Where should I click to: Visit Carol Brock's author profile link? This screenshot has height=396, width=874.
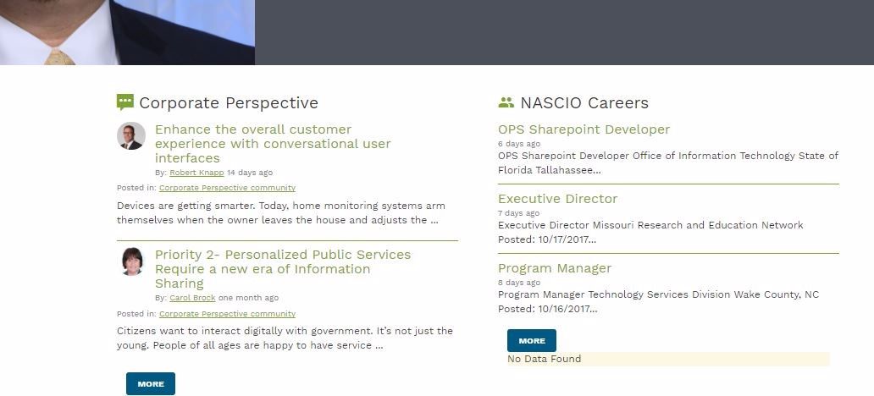pyautogui.click(x=192, y=298)
